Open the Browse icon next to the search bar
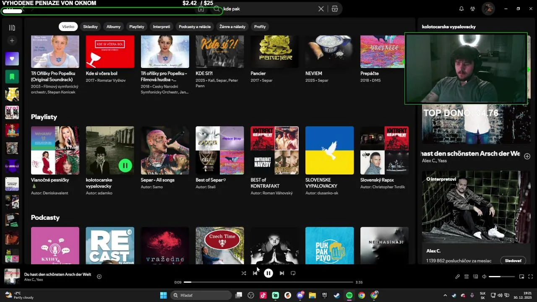This screenshot has width=537, height=302. (x=334, y=8)
